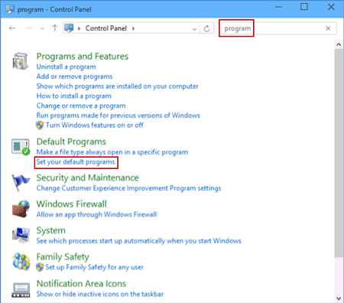Expand the address bar history dropdown
This screenshot has height=303, width=344.
coord(194,29)
